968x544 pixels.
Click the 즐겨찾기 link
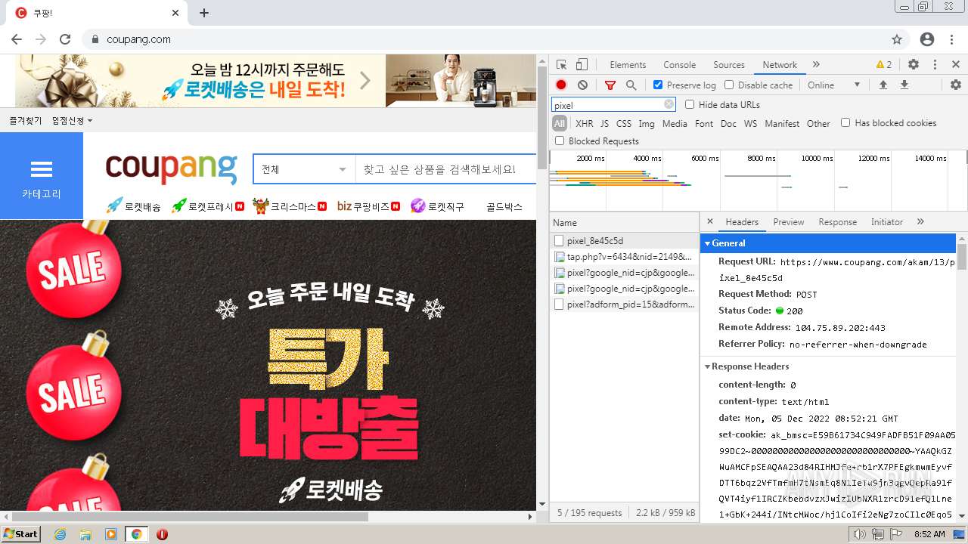(x=26, y=121)
